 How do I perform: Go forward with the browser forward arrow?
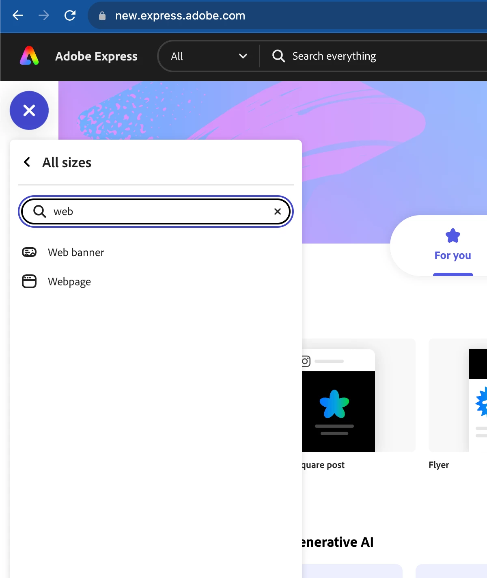[x=44, y=15]
